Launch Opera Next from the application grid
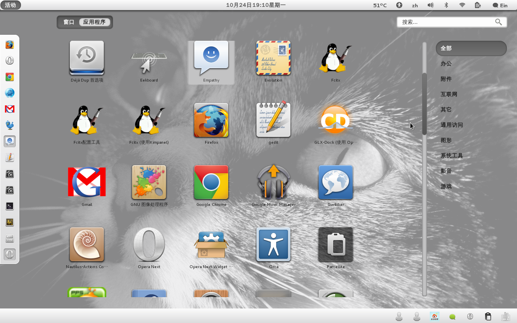The height and width of the screenshot is (323, 517). tap(149, 245)
